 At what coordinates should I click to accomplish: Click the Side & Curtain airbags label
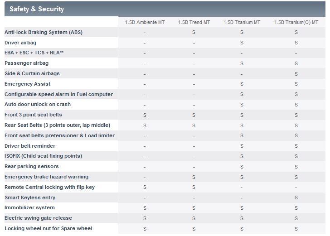point(32,73)
